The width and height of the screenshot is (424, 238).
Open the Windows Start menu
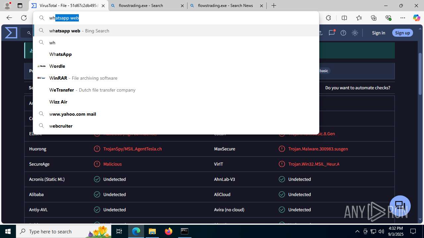(x=8, y=231)
